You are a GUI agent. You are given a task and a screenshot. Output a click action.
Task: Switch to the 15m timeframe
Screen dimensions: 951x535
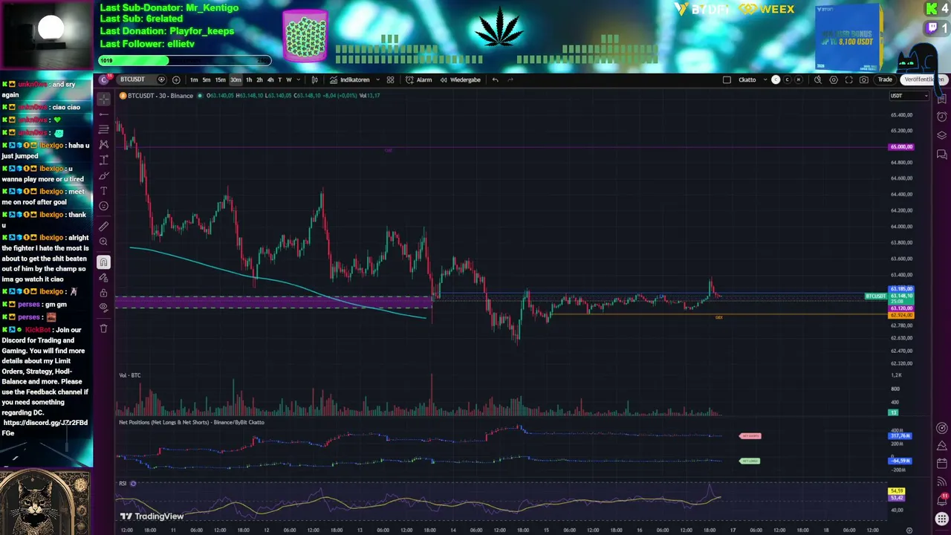tap(221, 80)
